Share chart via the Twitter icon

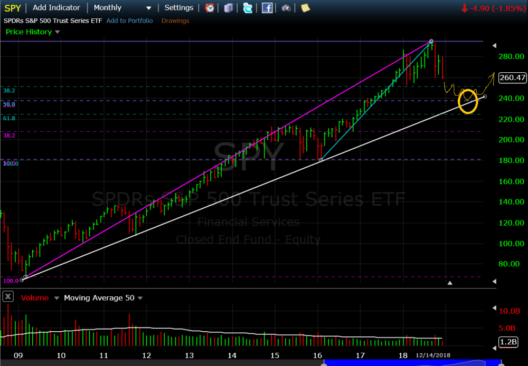tap(248, 8)
